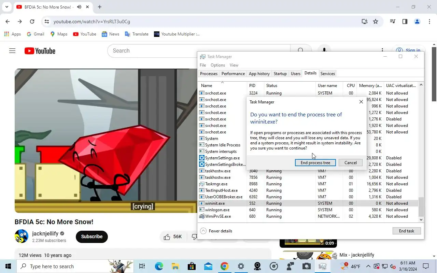The width and height of the screenshot is (437, 273).
Task: Mute tab audio speaker icon
Action: 79,7
